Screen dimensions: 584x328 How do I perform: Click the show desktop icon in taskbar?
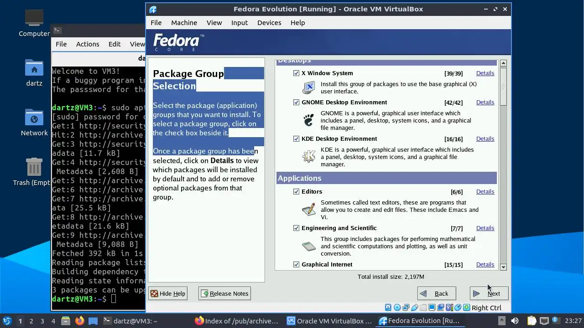(x=93, y=321)
